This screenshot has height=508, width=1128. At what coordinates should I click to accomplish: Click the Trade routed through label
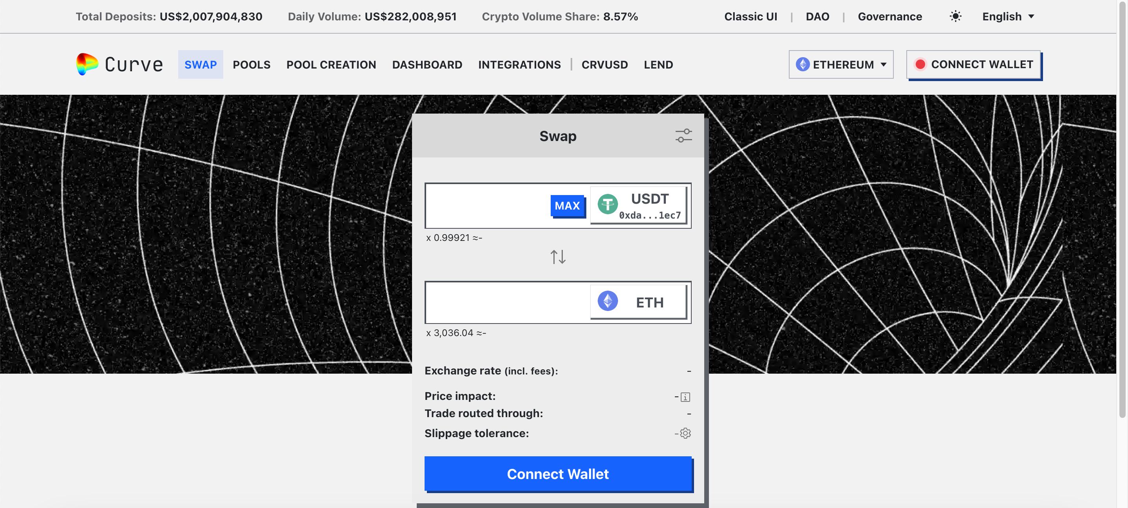click(483, 413)
